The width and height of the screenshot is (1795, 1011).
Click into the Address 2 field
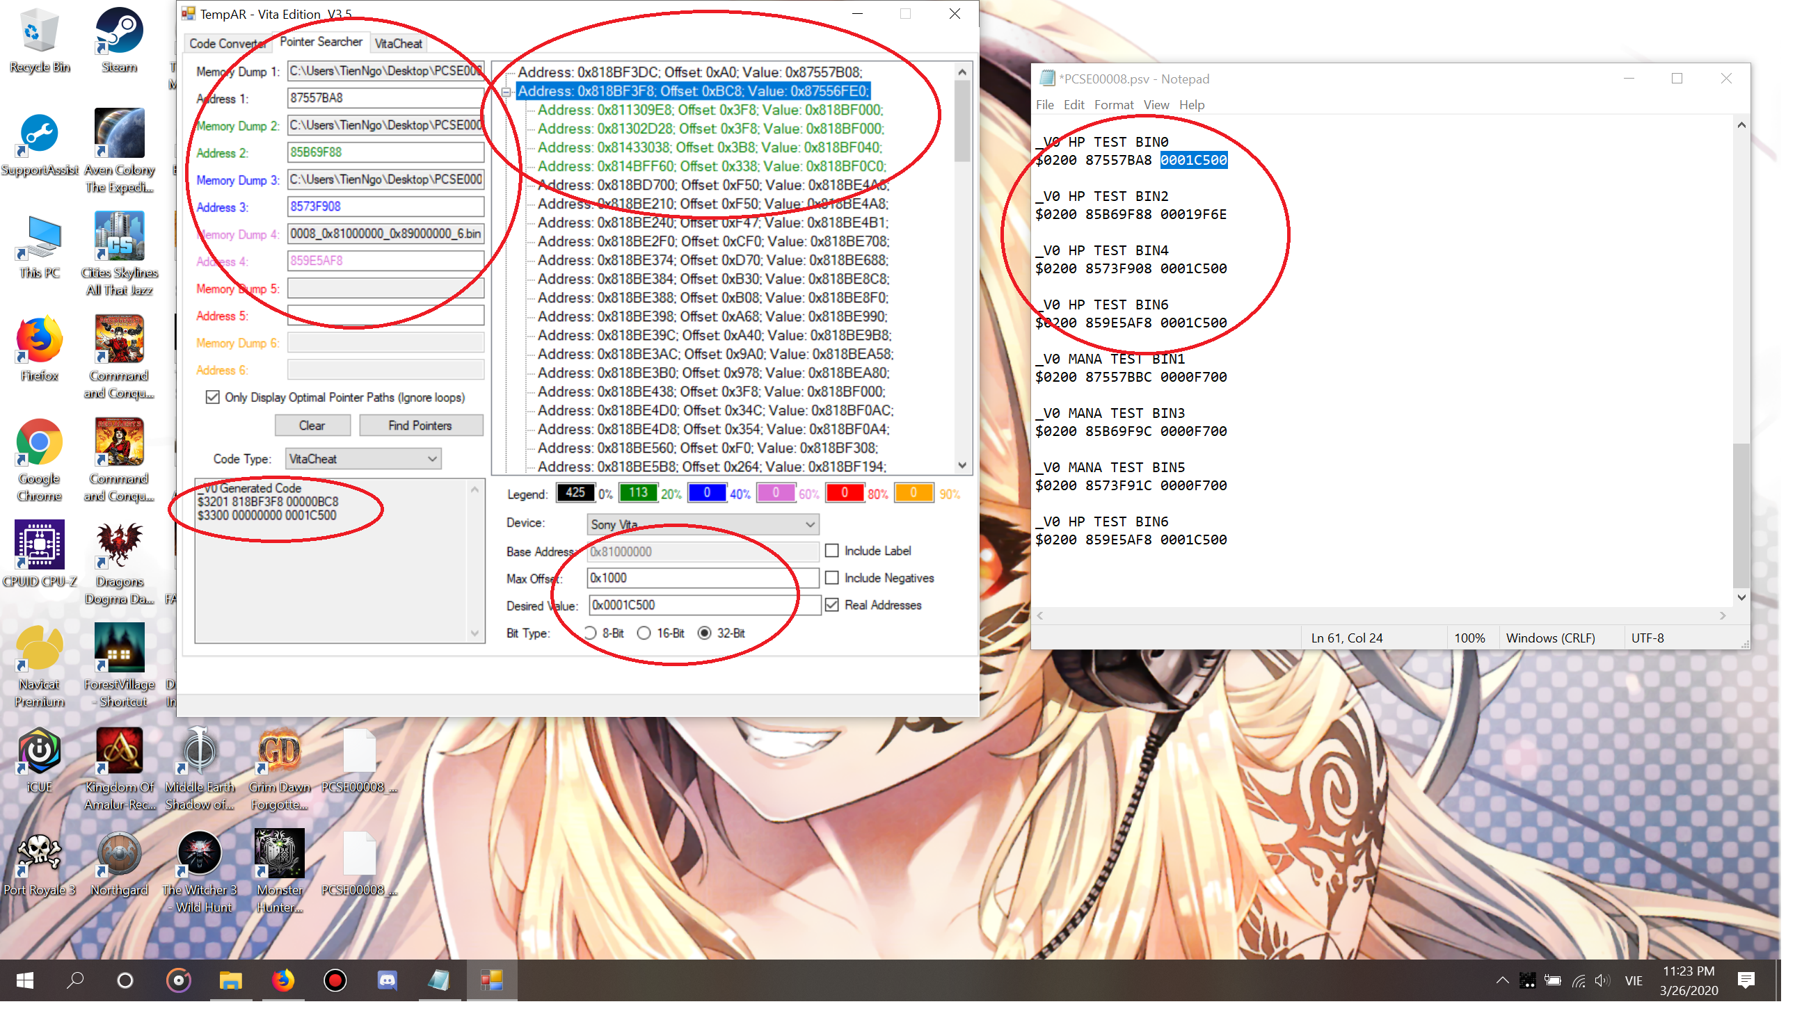tap(385, 152)
